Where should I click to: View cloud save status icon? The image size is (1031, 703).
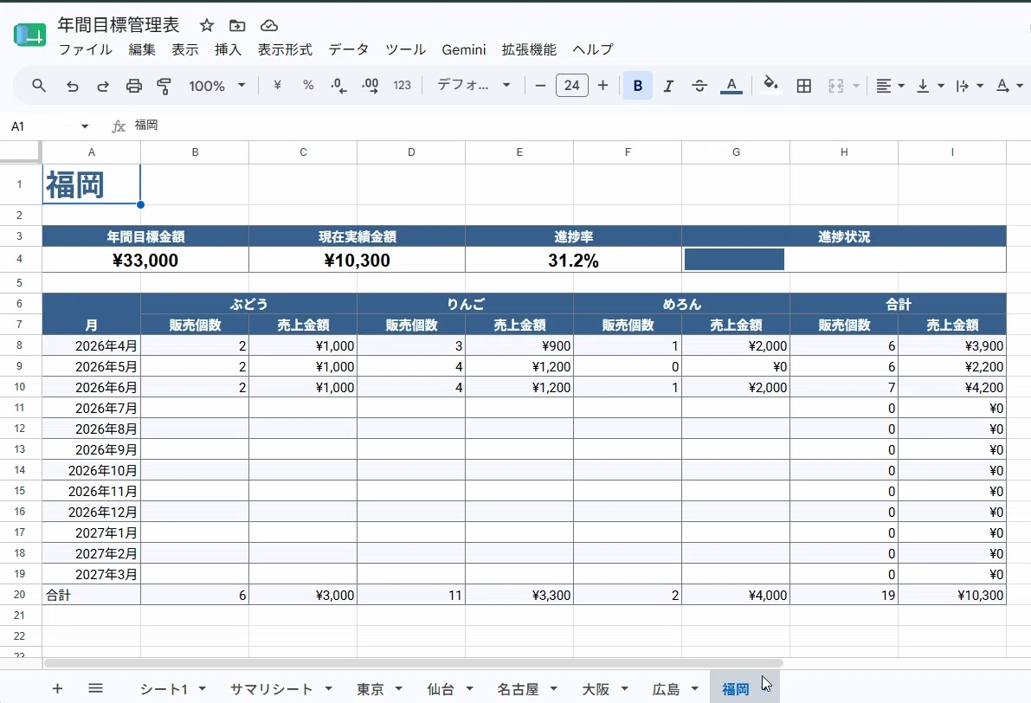click(269, 26)
